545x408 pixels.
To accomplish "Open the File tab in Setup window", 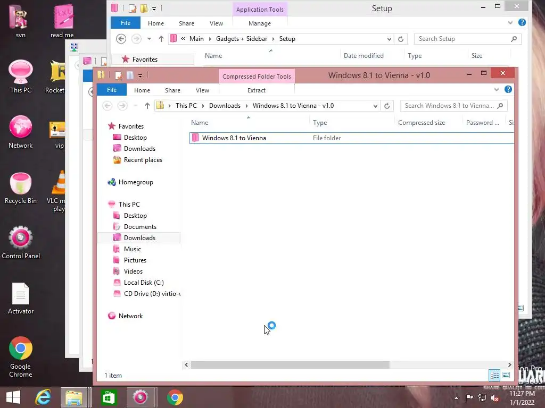I will coord(126,23).
